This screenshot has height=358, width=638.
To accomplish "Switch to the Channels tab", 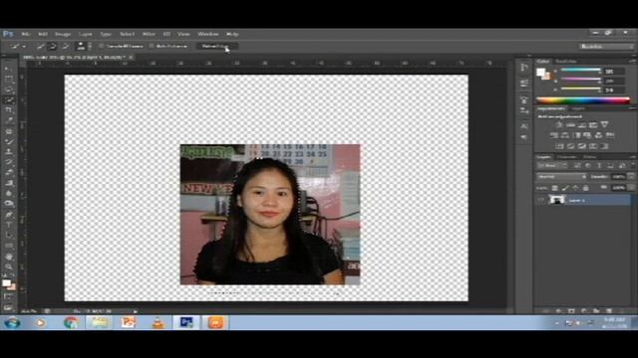I will 567,157.
